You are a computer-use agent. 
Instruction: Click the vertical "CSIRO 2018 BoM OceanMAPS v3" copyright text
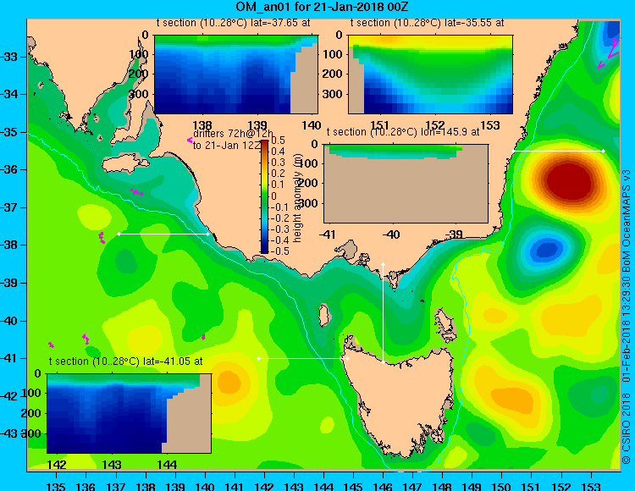coord(627,317)
